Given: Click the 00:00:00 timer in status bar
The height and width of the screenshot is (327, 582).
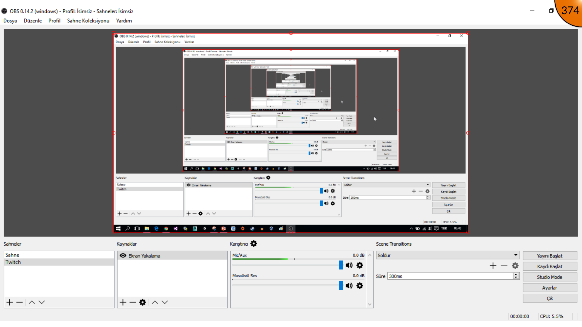Looking at the screenshot, I should pyautogui.click(x=520, y=316).
